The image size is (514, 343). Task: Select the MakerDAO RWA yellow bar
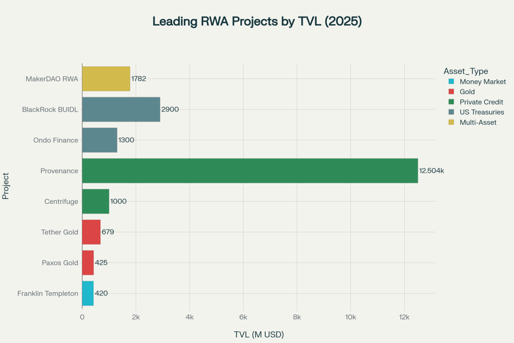105,78
